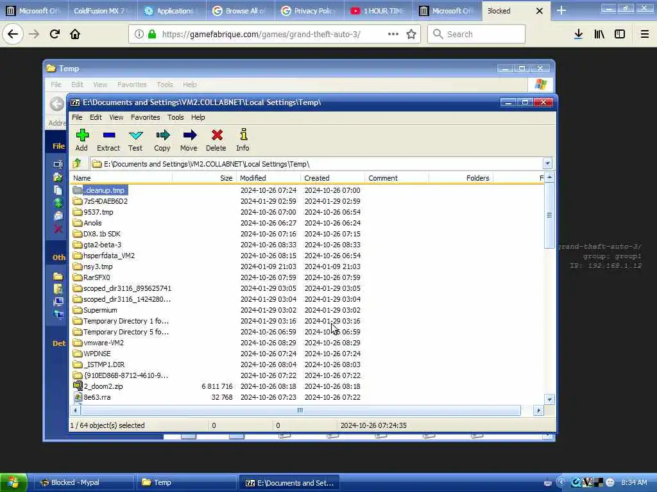The width and height of the screenshot is (657, 492).
Task: Show the browser library icon
Action: (x=599, y=34)
